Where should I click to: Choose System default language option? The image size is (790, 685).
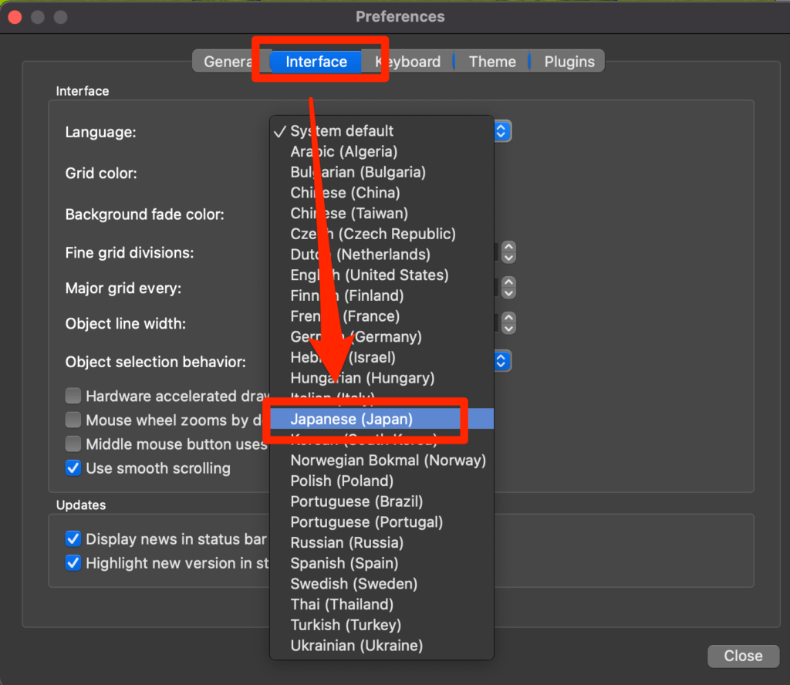382,131
